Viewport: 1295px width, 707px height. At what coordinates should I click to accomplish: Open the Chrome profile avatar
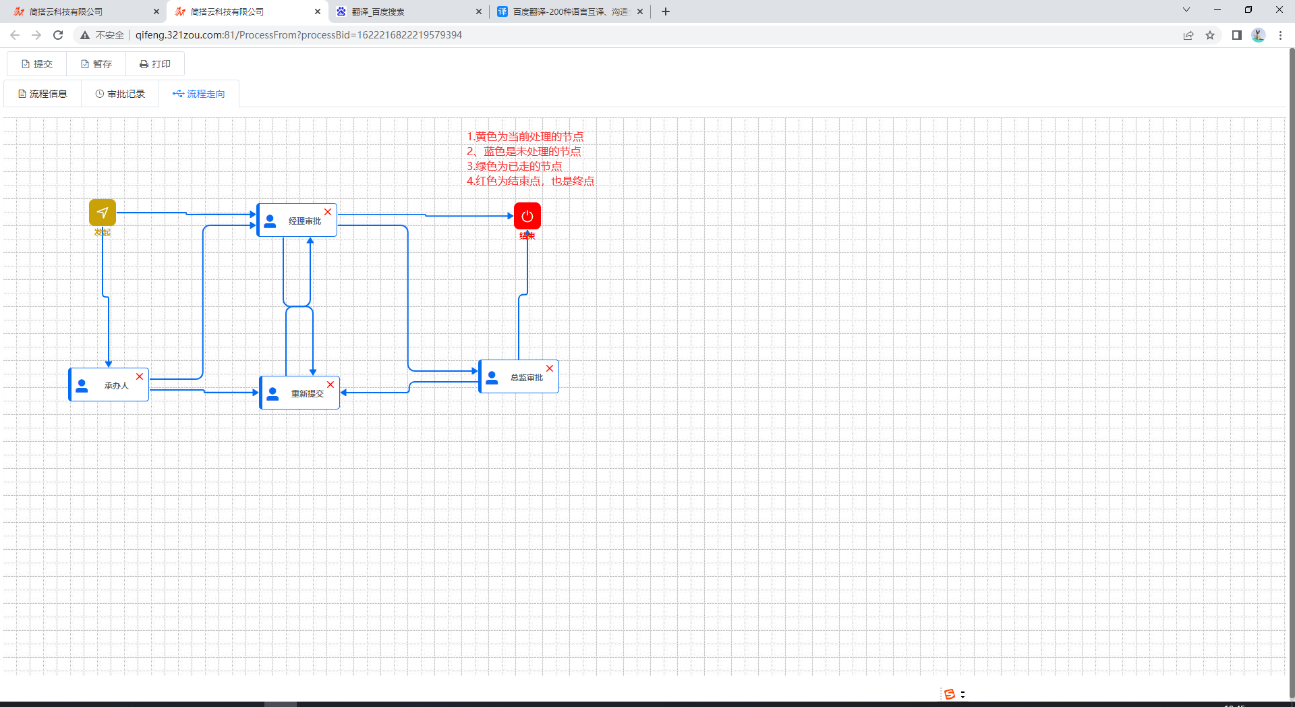coord(1259,35)
